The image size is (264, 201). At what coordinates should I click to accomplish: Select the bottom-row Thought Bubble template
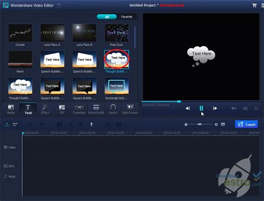[x=20, y=89]
